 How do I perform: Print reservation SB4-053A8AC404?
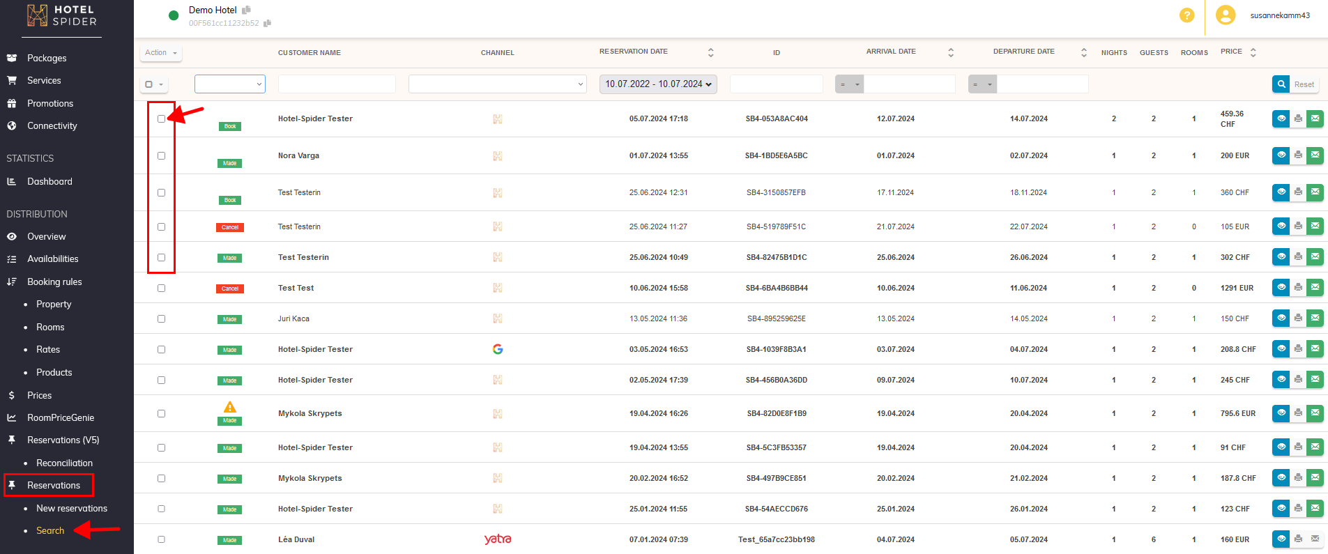[1298, 118]
